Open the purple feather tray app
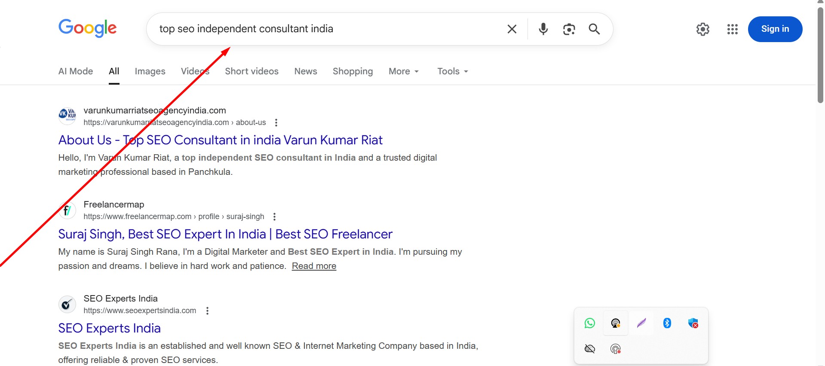 (641, 323)
